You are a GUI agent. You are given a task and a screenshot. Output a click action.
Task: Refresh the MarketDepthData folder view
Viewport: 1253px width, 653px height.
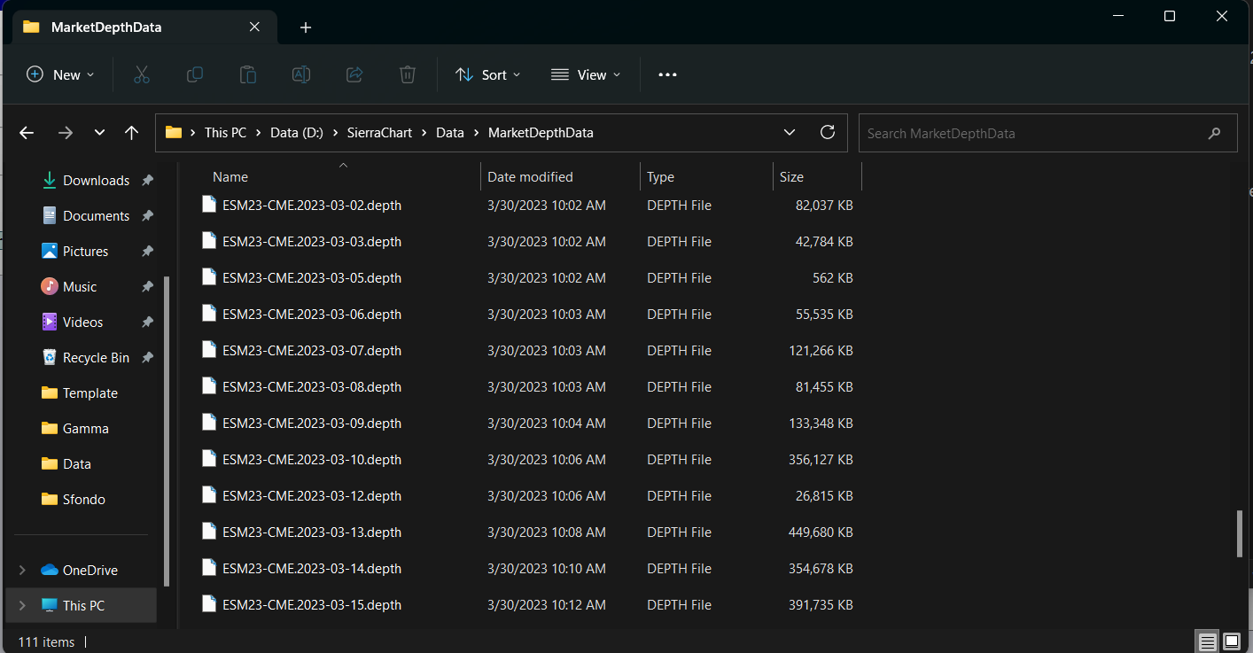pyautogui.click(x=828, y=133)
